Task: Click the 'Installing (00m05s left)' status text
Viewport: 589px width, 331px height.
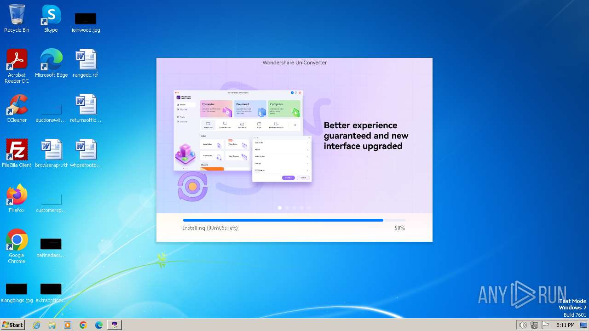Action: [x=210, y=228]
